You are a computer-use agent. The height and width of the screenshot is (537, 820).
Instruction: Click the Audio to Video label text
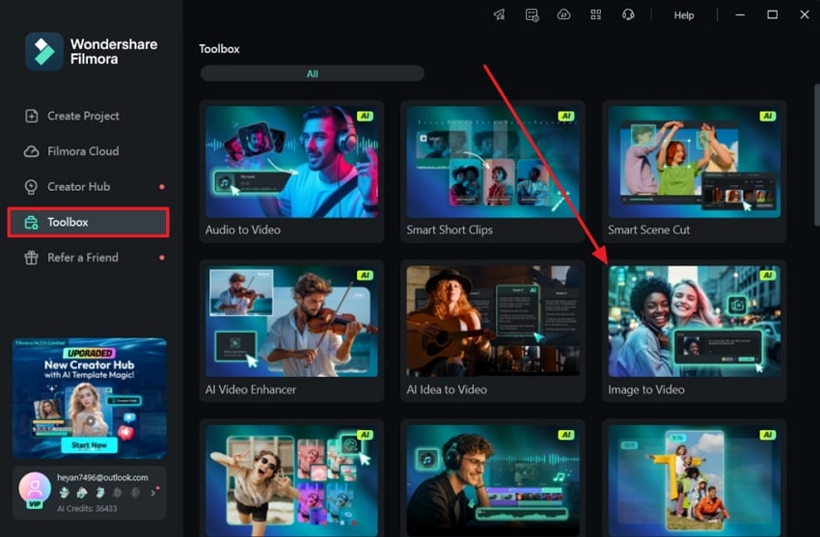(243, 229)
